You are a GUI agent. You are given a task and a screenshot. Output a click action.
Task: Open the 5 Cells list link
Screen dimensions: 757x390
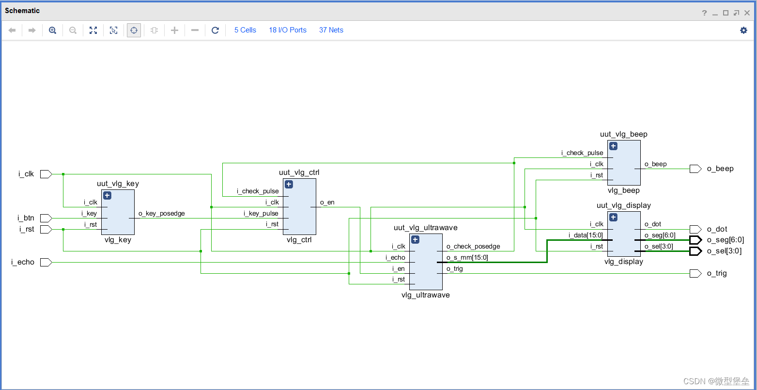(x=245, y=30)
